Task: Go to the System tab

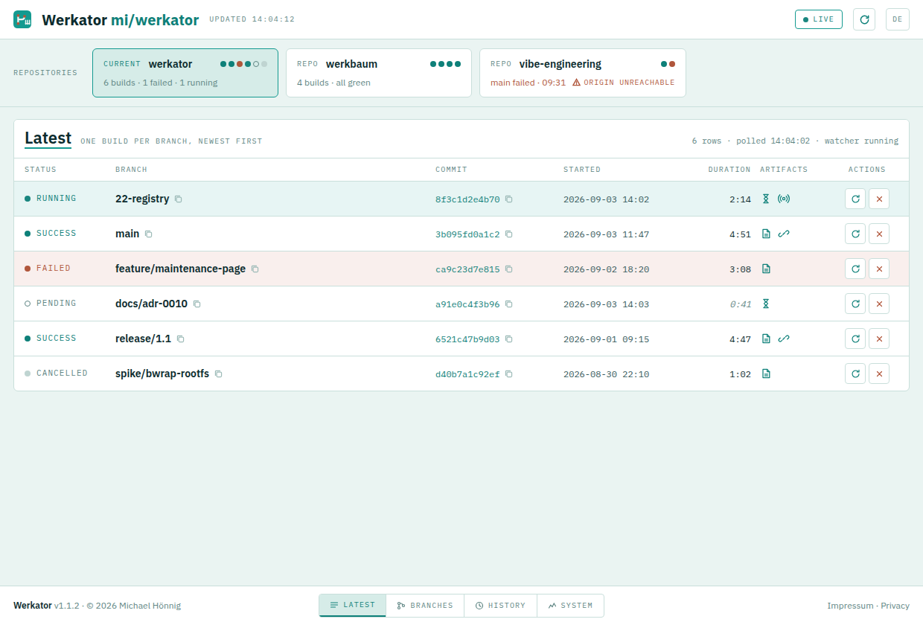Action: click(x=570, y=606)
